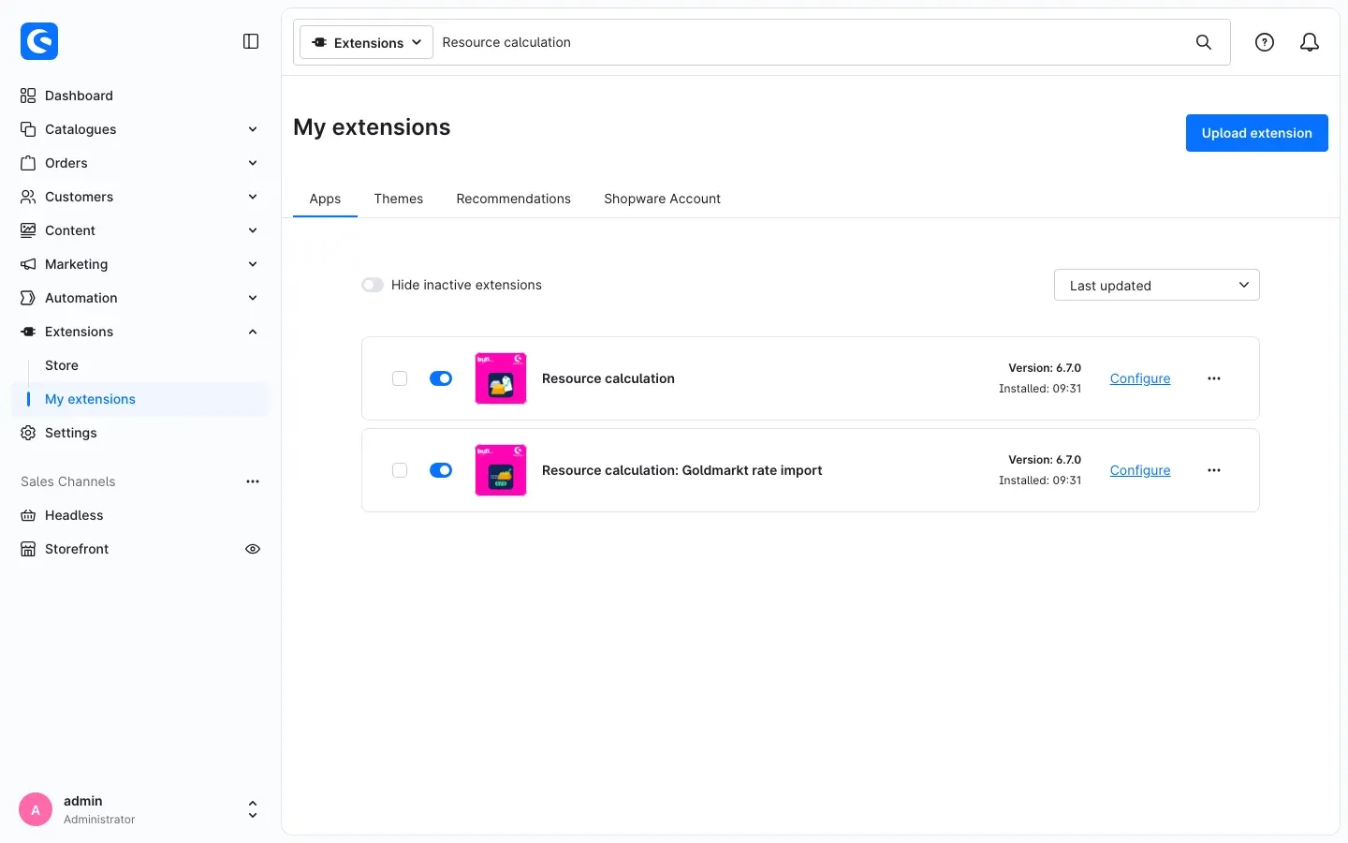This screenshot has height=843, width=1348.
Task: Click the Storefront shop icon
Action: click(x=28, y=549)
